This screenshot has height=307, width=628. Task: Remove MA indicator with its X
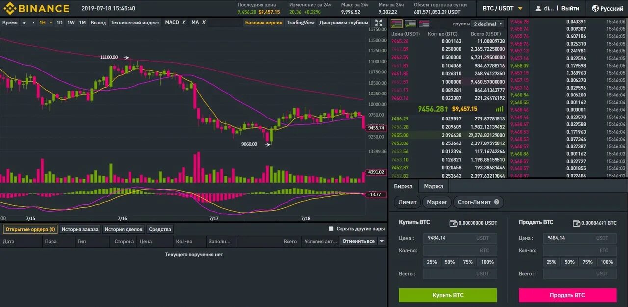(203, 23)
